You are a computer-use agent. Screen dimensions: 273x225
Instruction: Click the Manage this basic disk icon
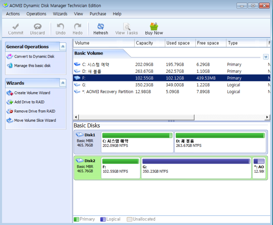coord(10,65)
